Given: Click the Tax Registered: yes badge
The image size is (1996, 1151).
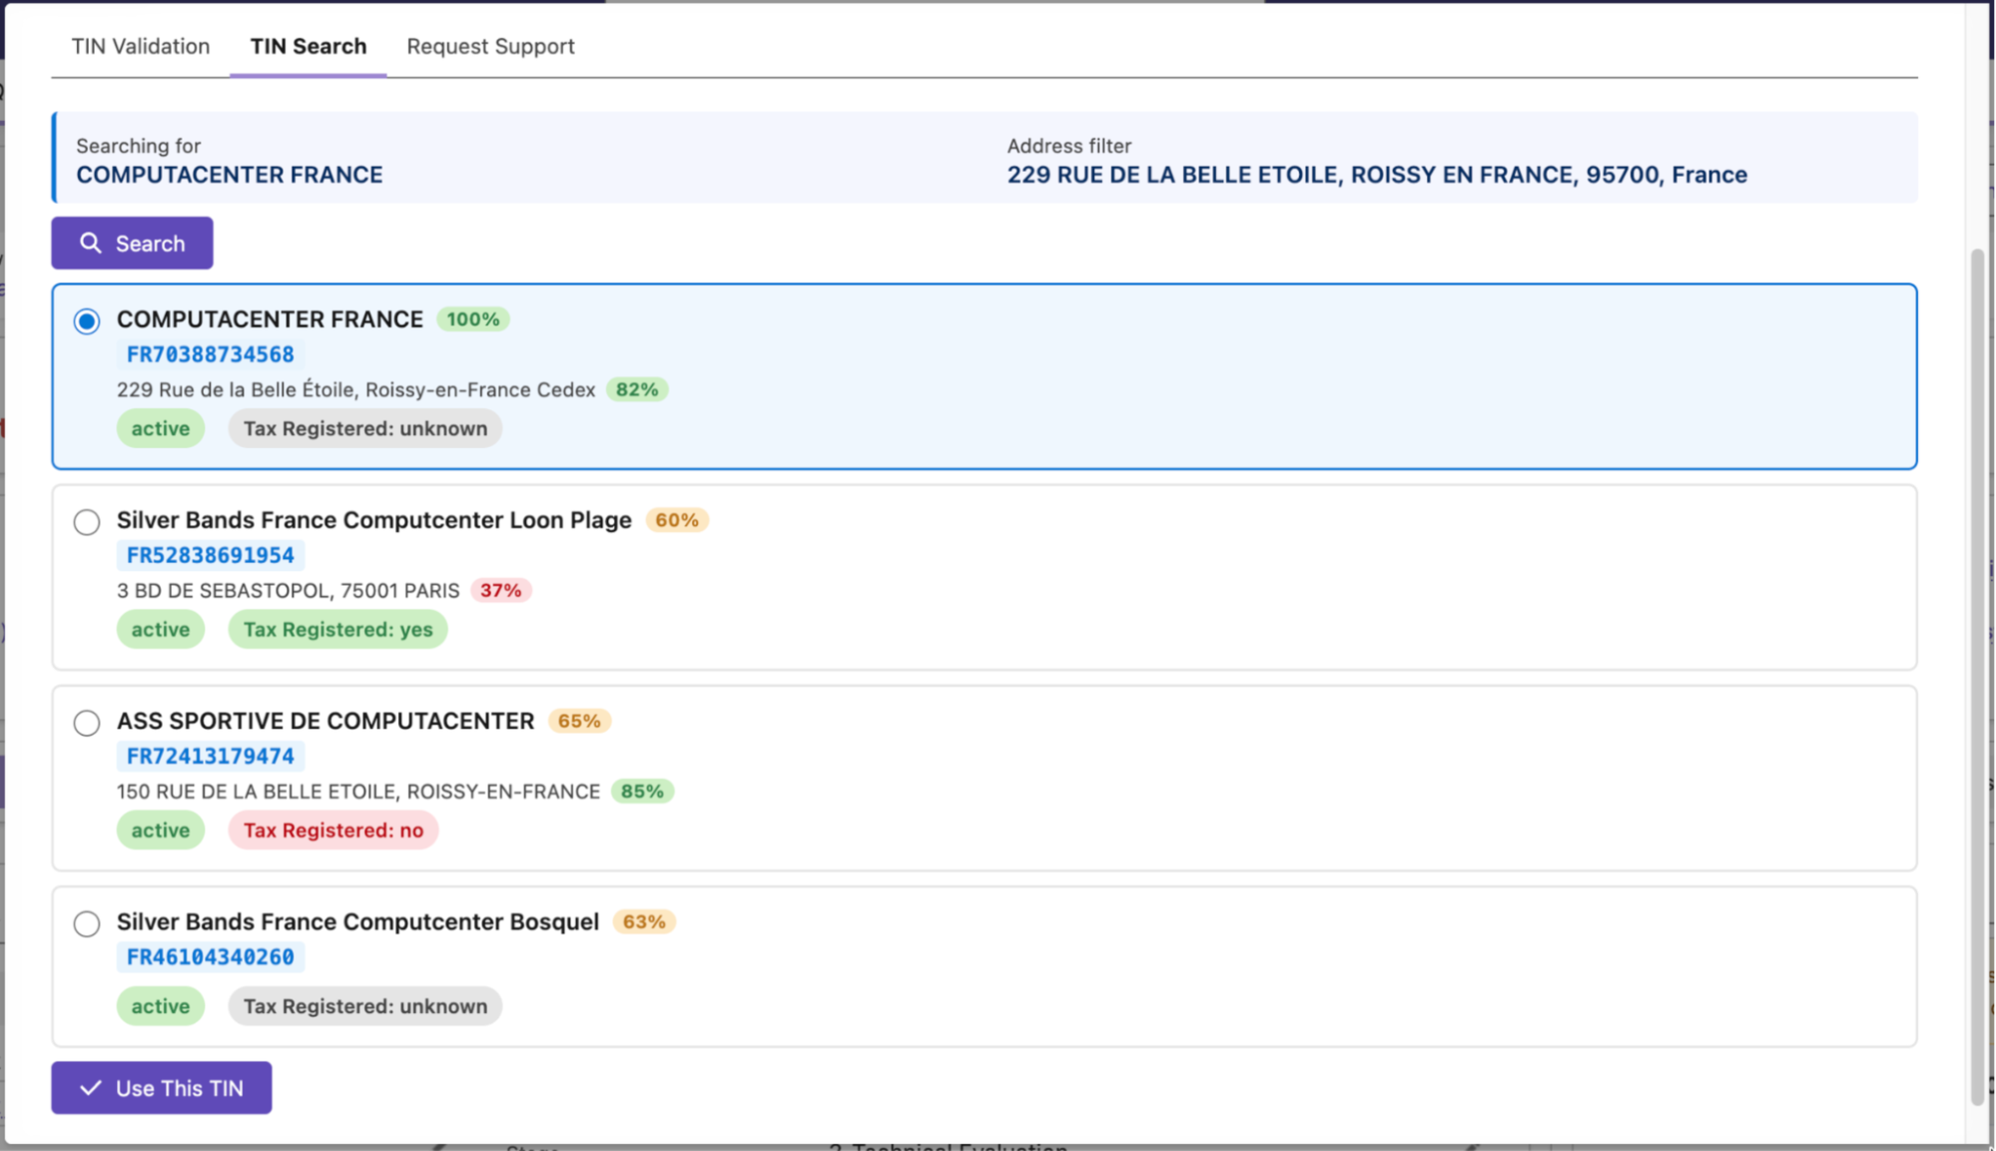Looking at the screenshot, I should point(338,630).
